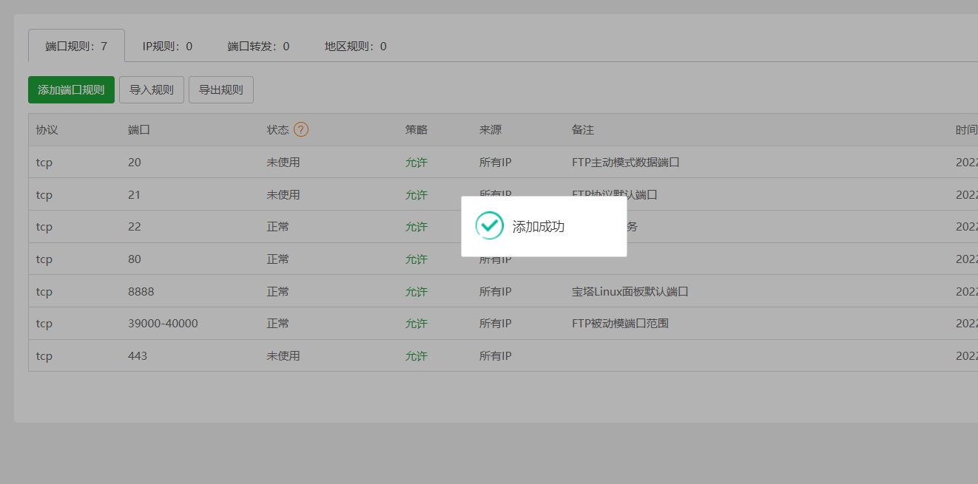Viewport: 978px width, 484px height.
Task: Select the 地区规则 tab
Action: (x=355, y=46)
